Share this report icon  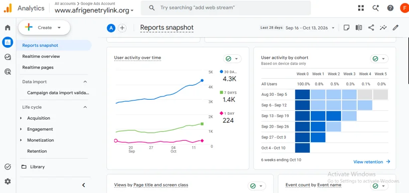coord(371,27)
